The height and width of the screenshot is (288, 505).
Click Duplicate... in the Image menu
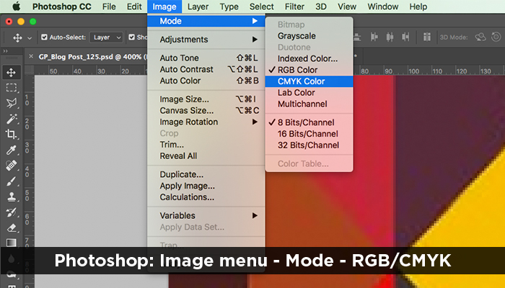[x=181, y=174]
